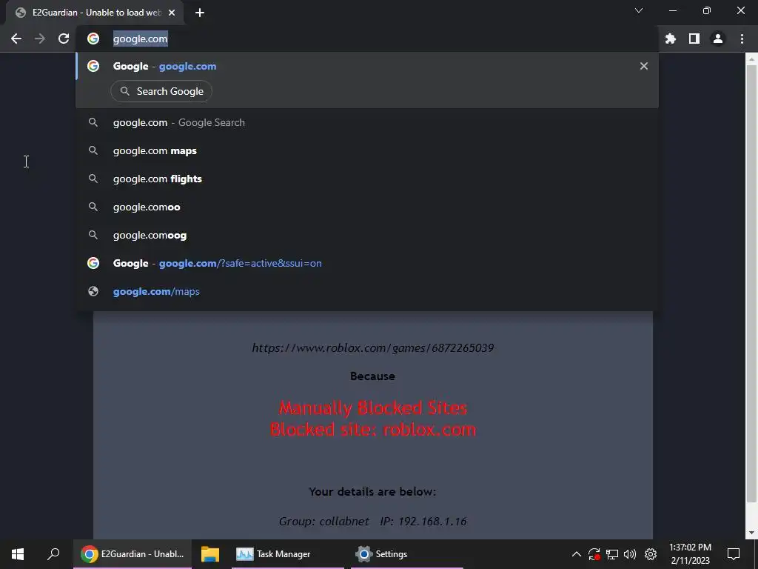Select the 'google.comoog' suggestion
758x569 pixels.
pyautogui.click(x=367, y=235)
